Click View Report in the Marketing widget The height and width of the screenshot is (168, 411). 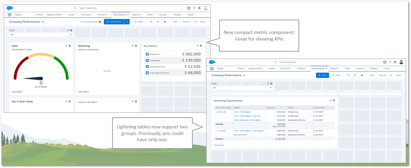coord(83,92)
